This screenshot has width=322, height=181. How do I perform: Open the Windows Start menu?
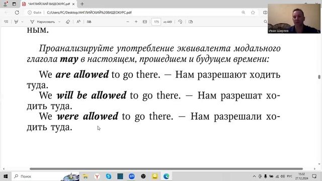click(x=6, y=176)
